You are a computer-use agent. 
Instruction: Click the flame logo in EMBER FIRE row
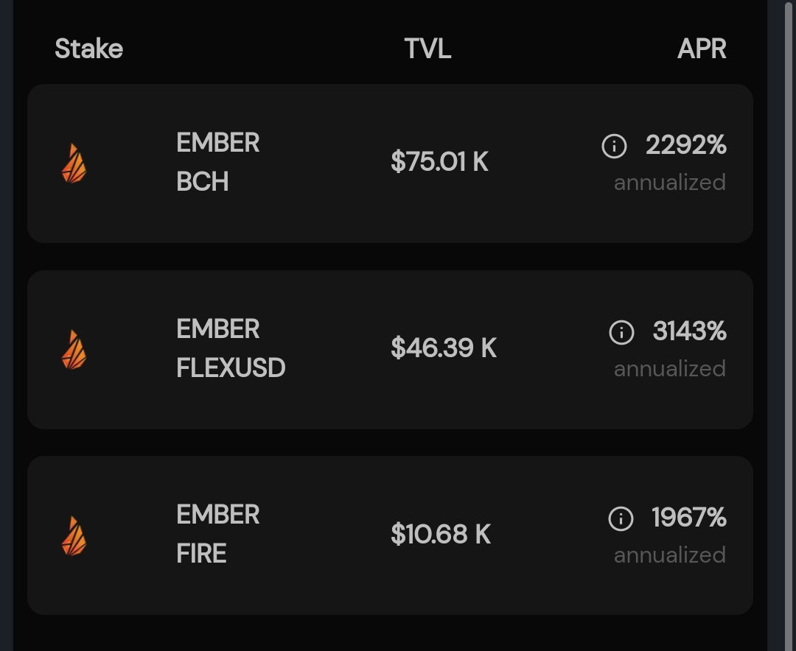click(74, 536)
